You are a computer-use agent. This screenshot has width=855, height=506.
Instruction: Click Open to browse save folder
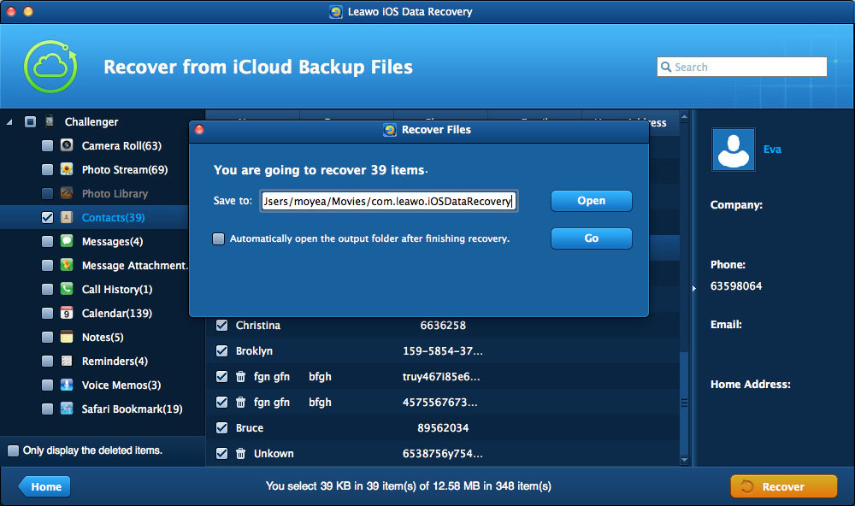point(591,201)
